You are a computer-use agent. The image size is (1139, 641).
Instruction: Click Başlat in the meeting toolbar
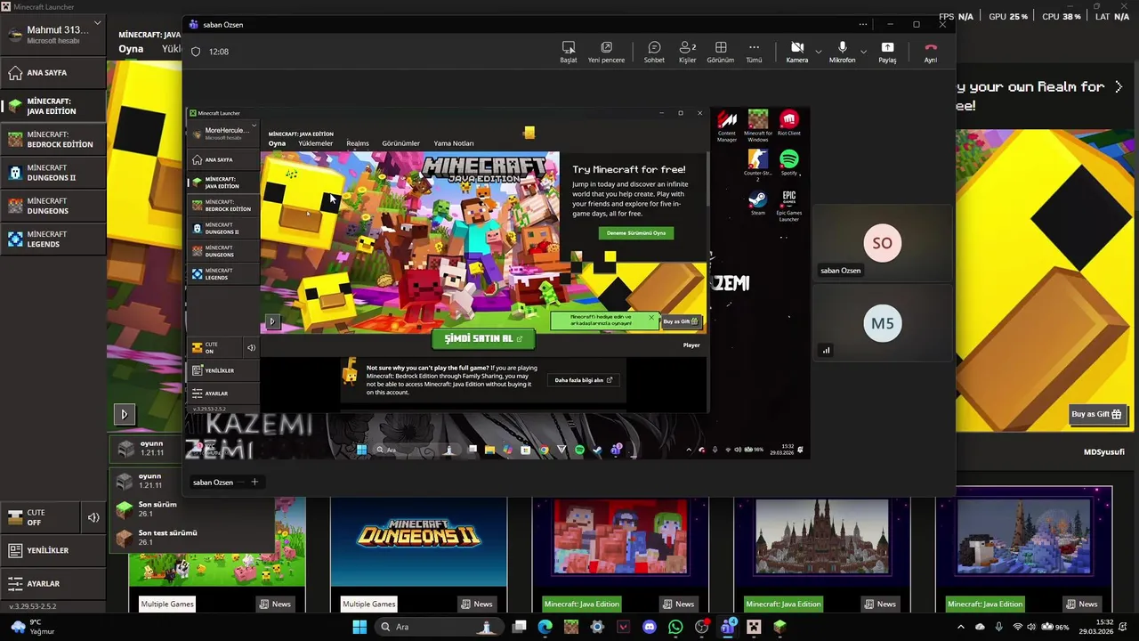568,52
